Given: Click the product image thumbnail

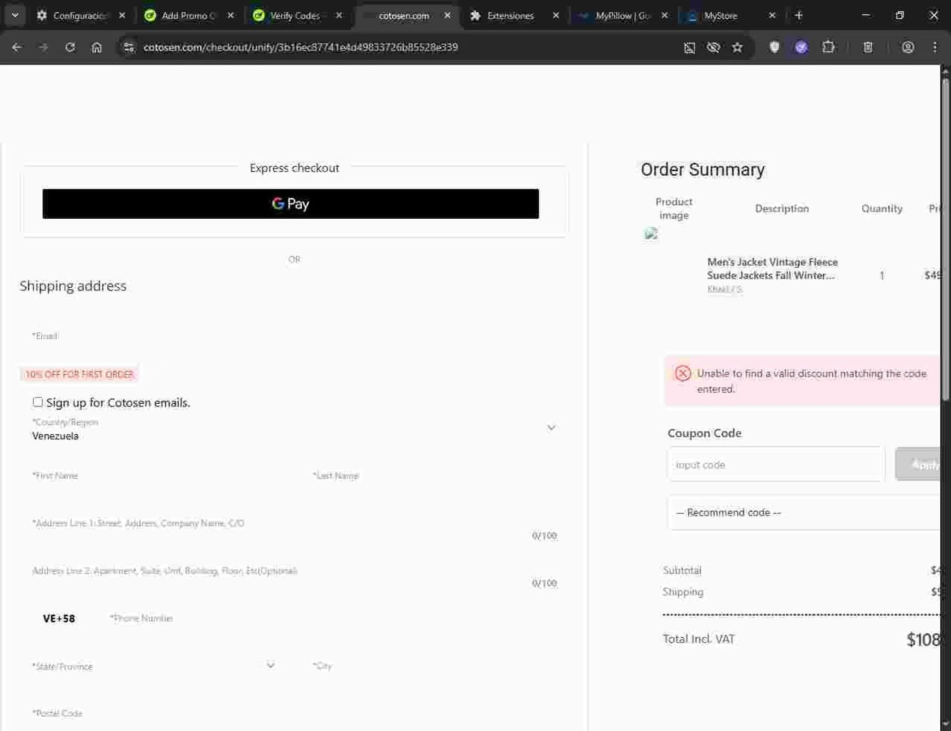Looking at the screenshot, I should pyautogui.click(x=651, y=234).
